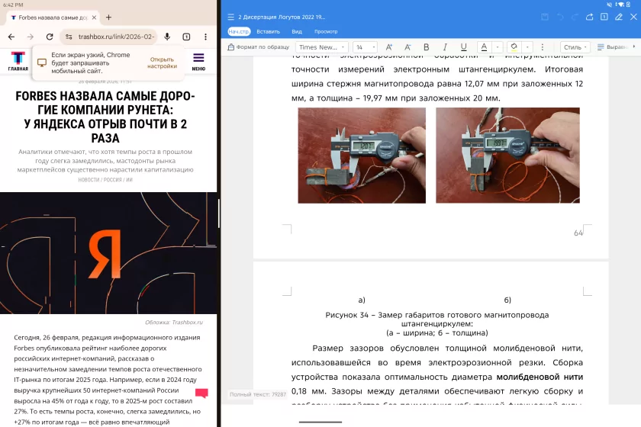
Task: Go back in Chrome browser
Action: [11, 37]
